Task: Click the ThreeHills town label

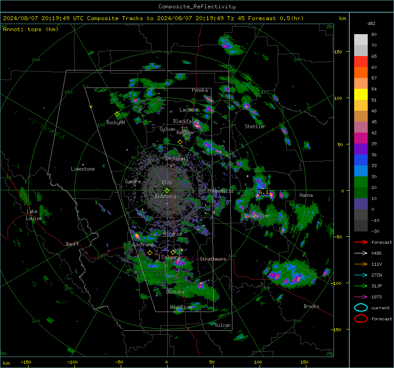Action: (220, 191)
